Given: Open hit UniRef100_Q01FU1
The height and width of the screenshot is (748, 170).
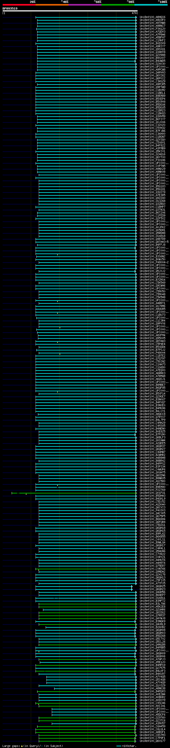Looking at the screenshot, I should tap(152, 493).
